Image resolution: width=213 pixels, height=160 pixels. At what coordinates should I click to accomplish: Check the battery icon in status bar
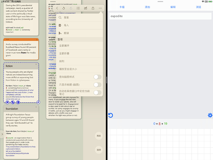[x=210, y=2]
